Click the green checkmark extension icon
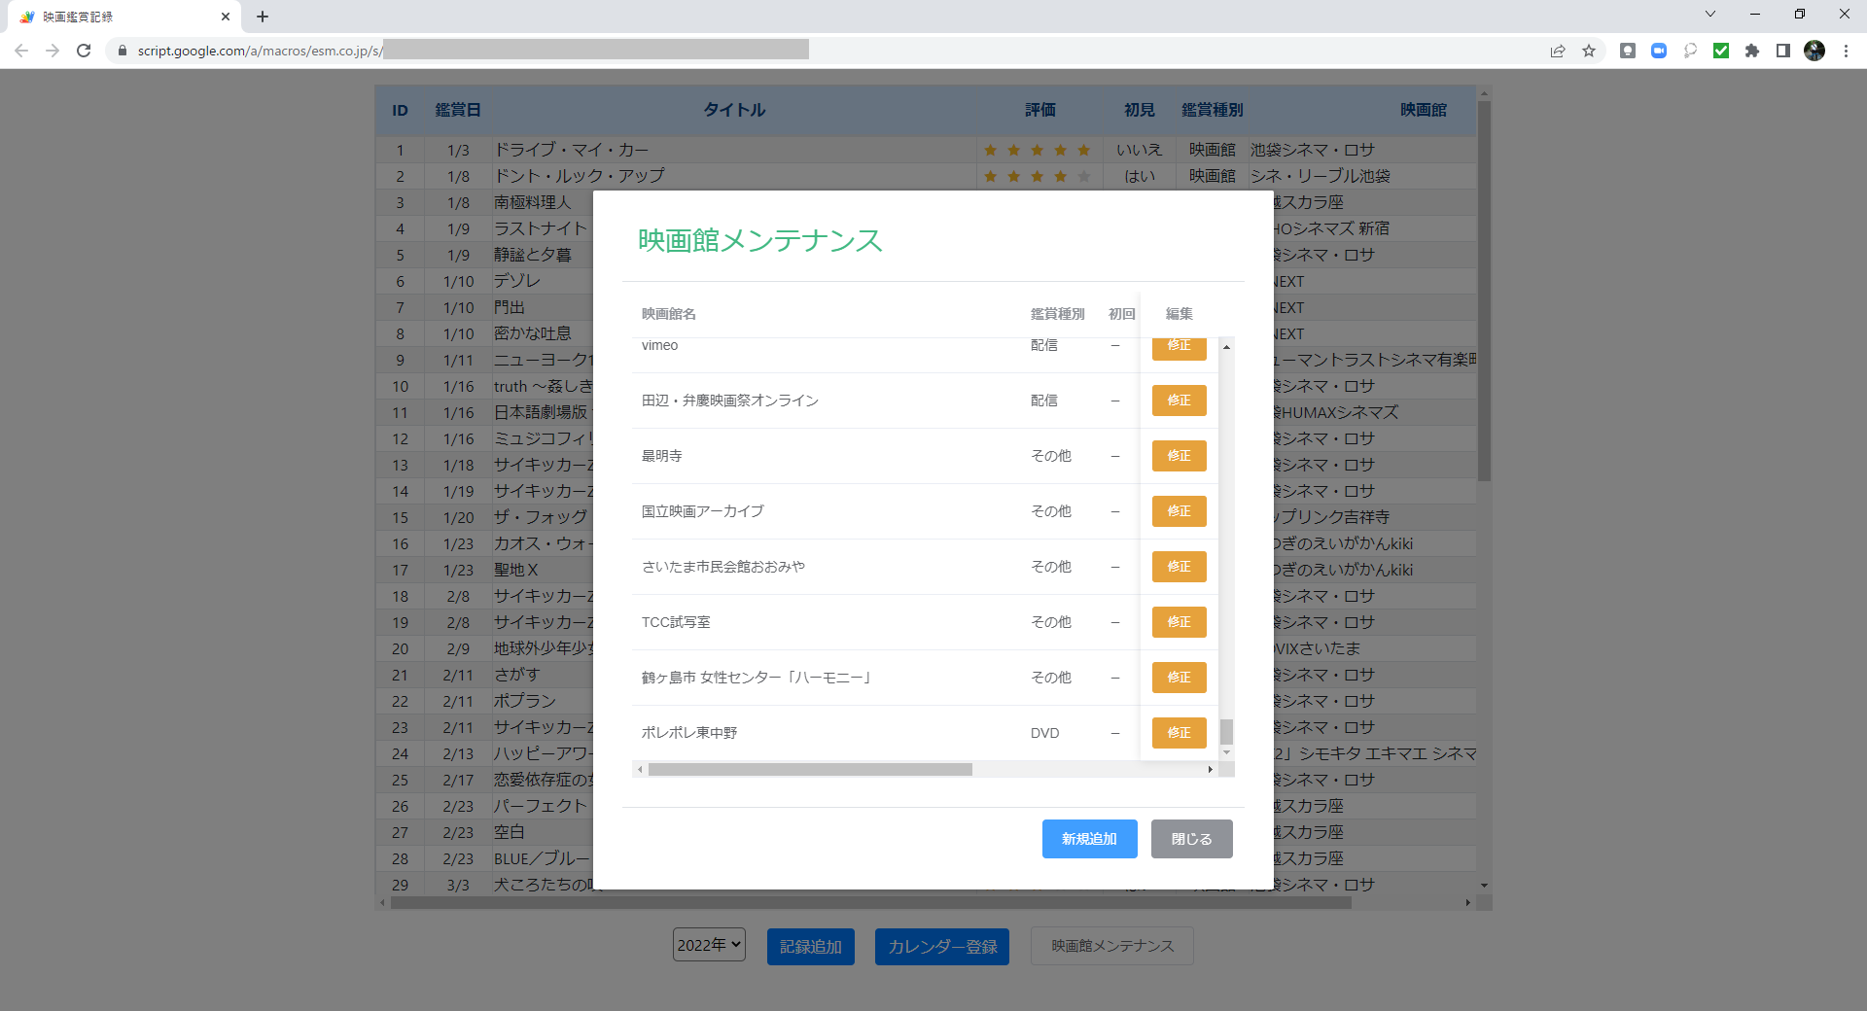 pyautogui.click(x=1720, y=51)
